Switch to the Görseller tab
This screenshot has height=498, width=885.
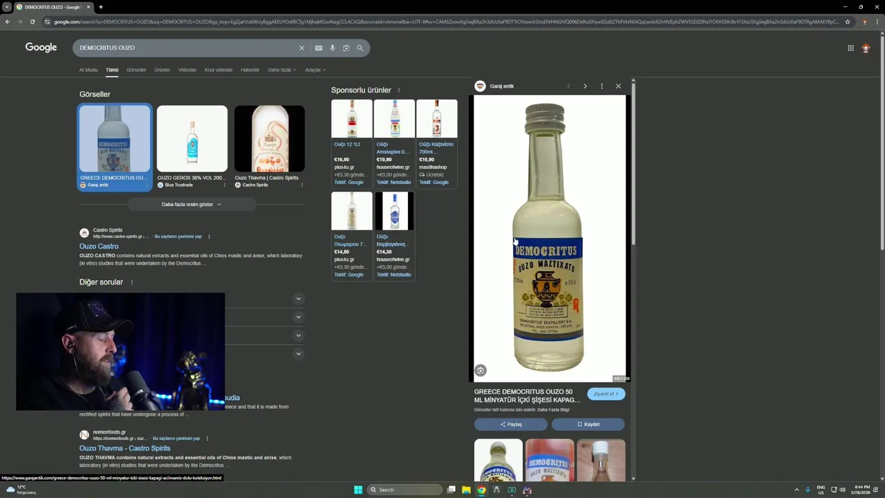[x=136, y=70]
